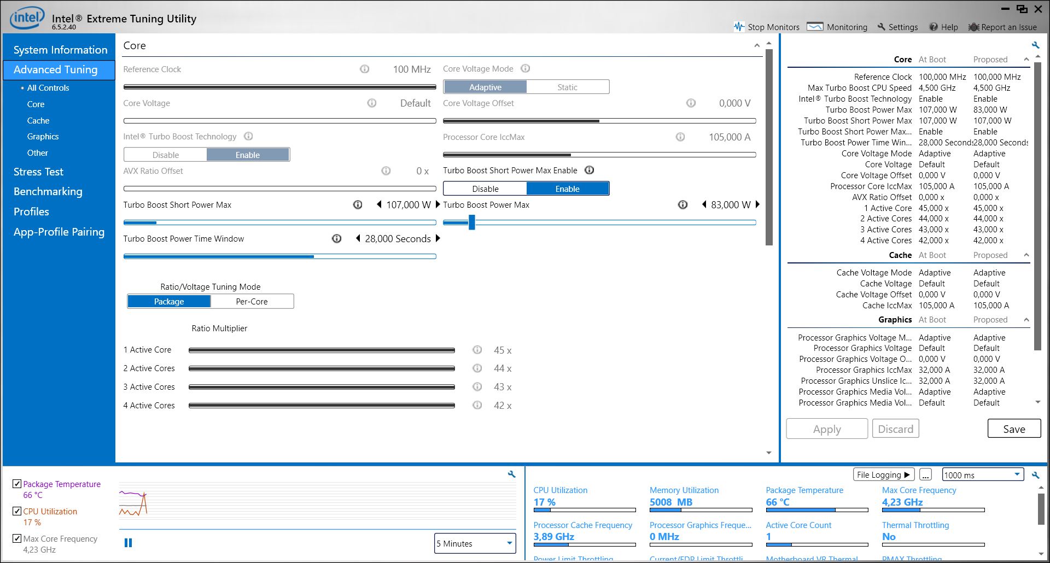
Task: Click the Turbo Boost Short Power Max slider
Action: pyautogui.click(x=280, y=222)
